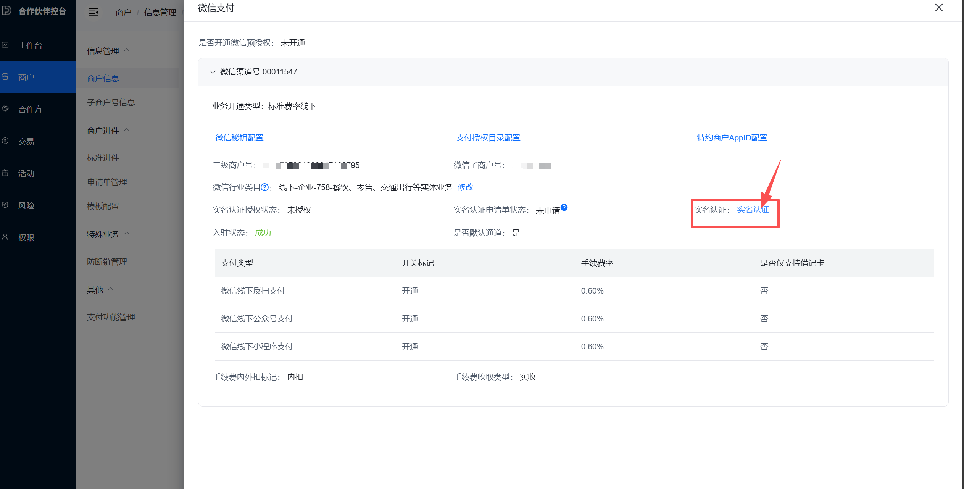
Task: Click the 手续费率 column header
Action: (597, 263)
